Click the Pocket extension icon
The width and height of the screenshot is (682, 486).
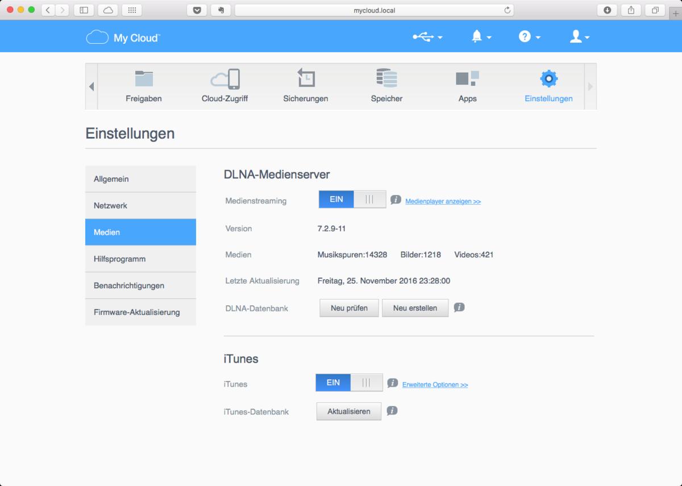coord(197,10)
